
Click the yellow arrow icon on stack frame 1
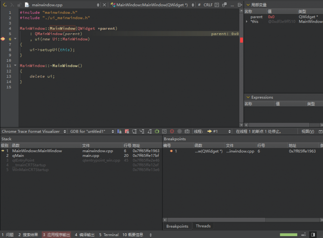click(x=2, y=151)
